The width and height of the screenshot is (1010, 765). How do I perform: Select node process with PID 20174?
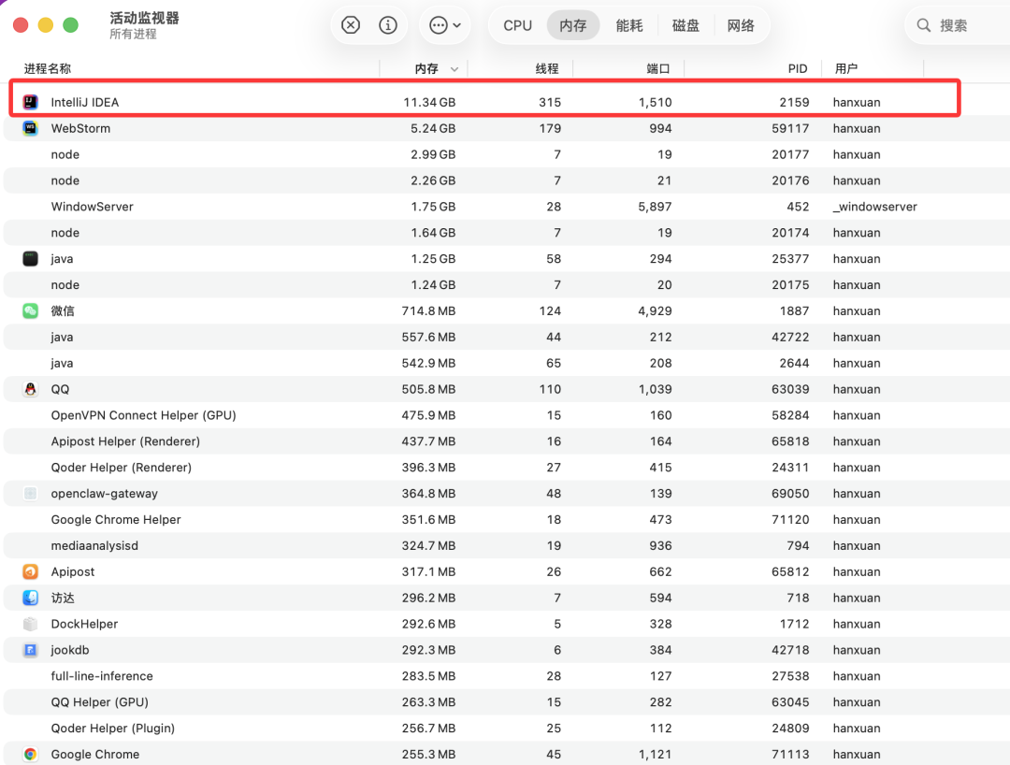coord(505,233)
